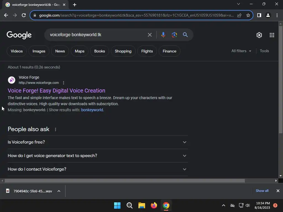Open Windows taskbar search
283x212 pixels.
coord(129,205)
